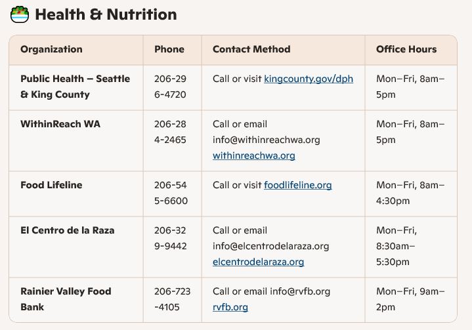Open the kingcounty.gov/dph link
472x330 pixels.
tap(308, 79)
